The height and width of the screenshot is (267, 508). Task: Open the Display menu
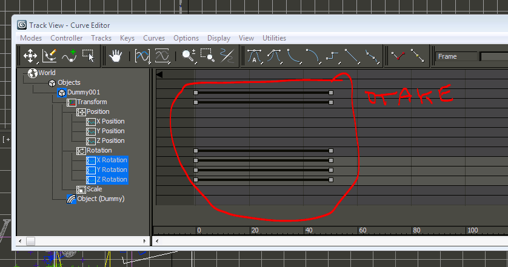click(219, 38)
